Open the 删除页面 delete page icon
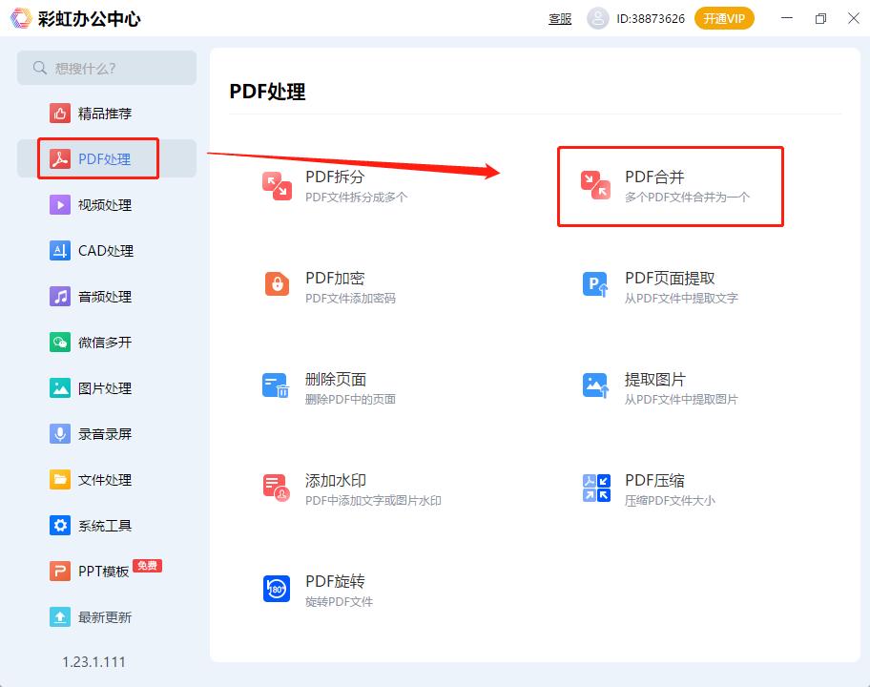This screenshot has height=687, width=870. [x=277, y=385]
